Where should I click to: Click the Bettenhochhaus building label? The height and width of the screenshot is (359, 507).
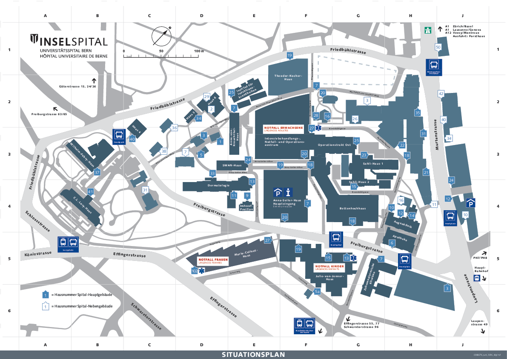click(x=353, y=208)
